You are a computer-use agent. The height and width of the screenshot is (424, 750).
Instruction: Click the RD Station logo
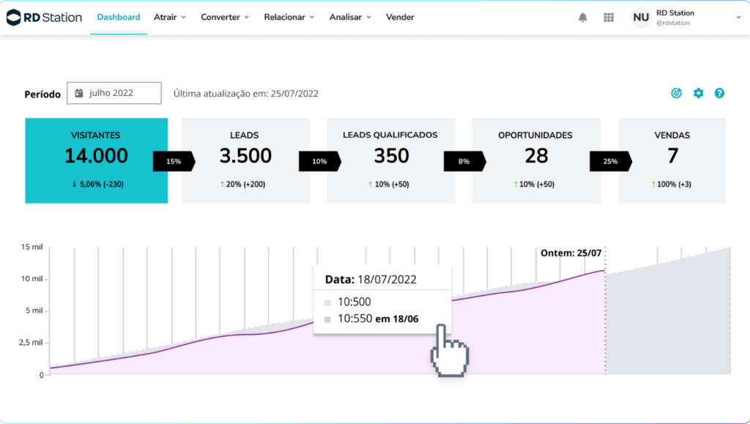44,17
